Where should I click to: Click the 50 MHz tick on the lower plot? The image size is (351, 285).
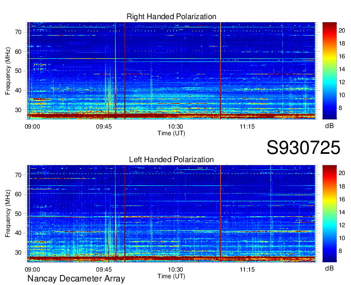pyautogui.click(x=19, y=214)
